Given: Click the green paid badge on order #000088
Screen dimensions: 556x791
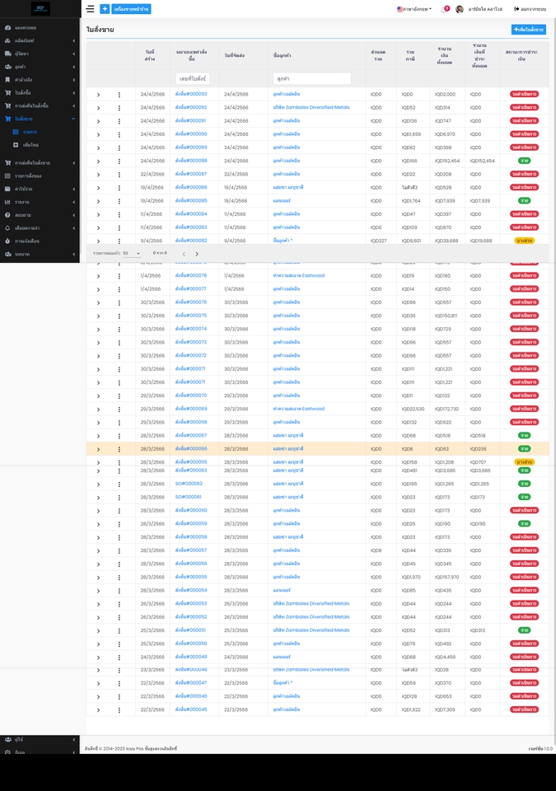Looking at the screenshot, I should pos(524,161).
